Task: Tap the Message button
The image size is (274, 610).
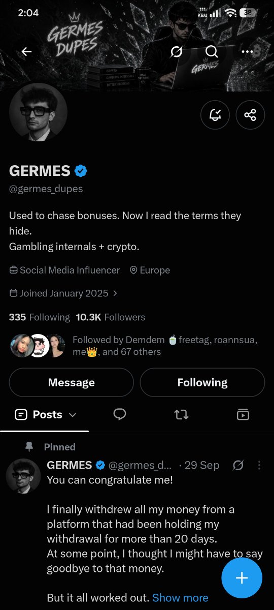Action: click(x=71, y=382)
